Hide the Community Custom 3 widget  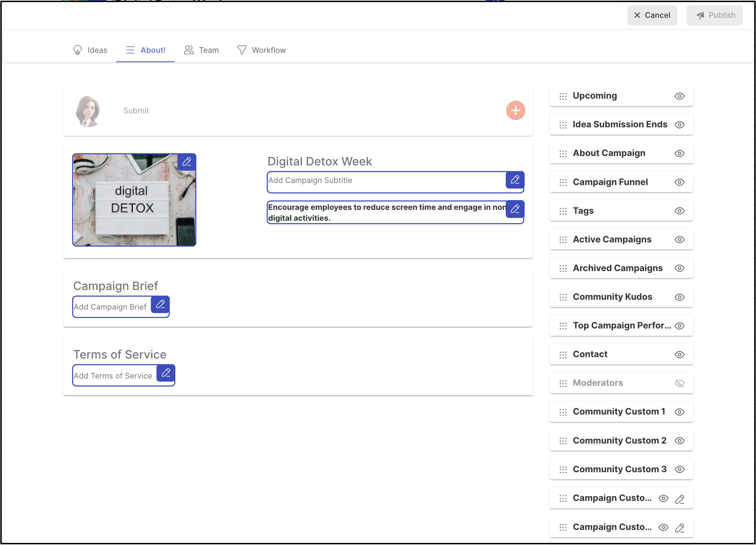pyautogui.click(x=679, y=469)
